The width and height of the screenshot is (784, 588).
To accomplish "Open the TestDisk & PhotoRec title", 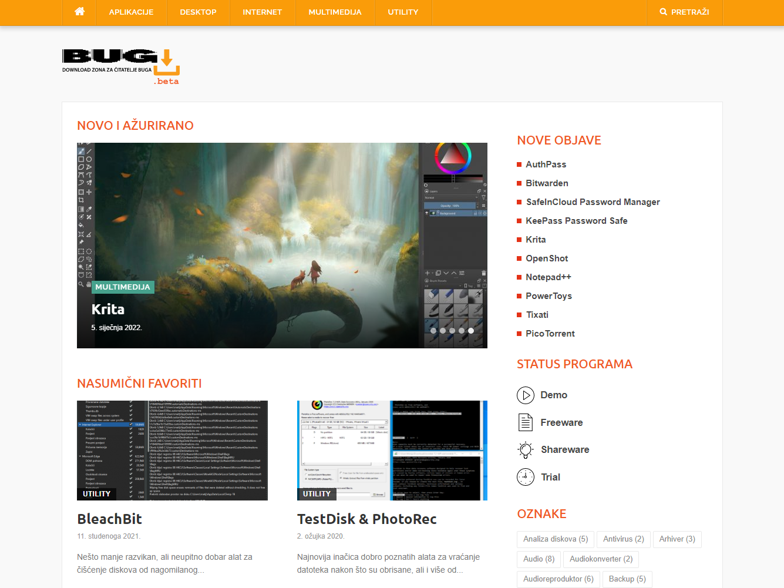I will click(x=367, y=519).
